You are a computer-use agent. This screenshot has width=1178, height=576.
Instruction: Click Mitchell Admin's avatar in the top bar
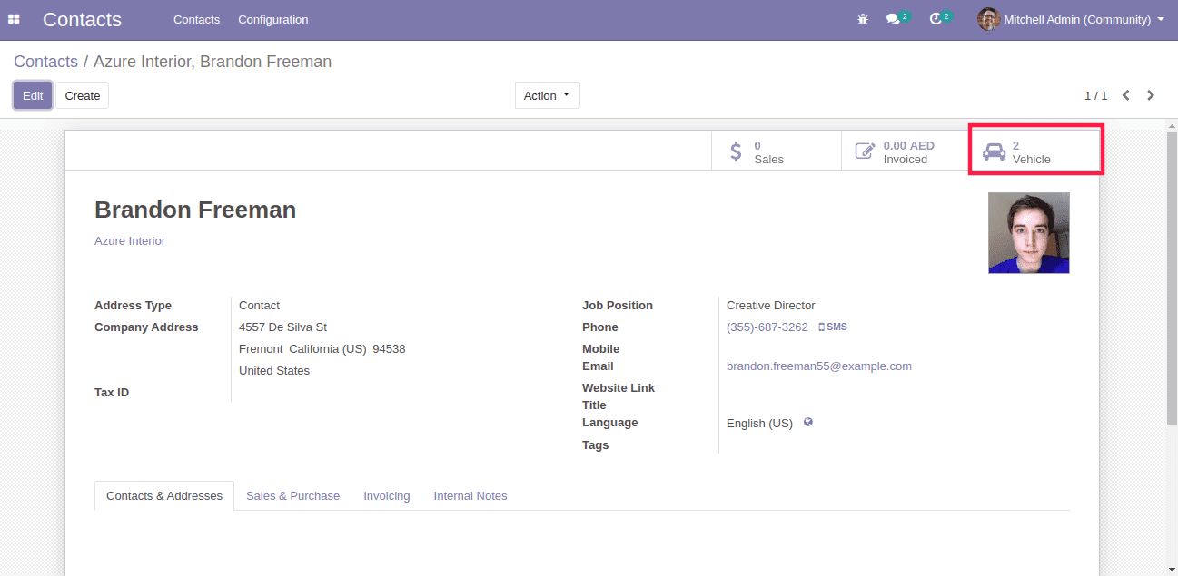point(988,19)
